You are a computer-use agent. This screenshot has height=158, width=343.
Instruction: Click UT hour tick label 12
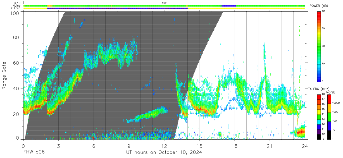[x=164, y=146]
